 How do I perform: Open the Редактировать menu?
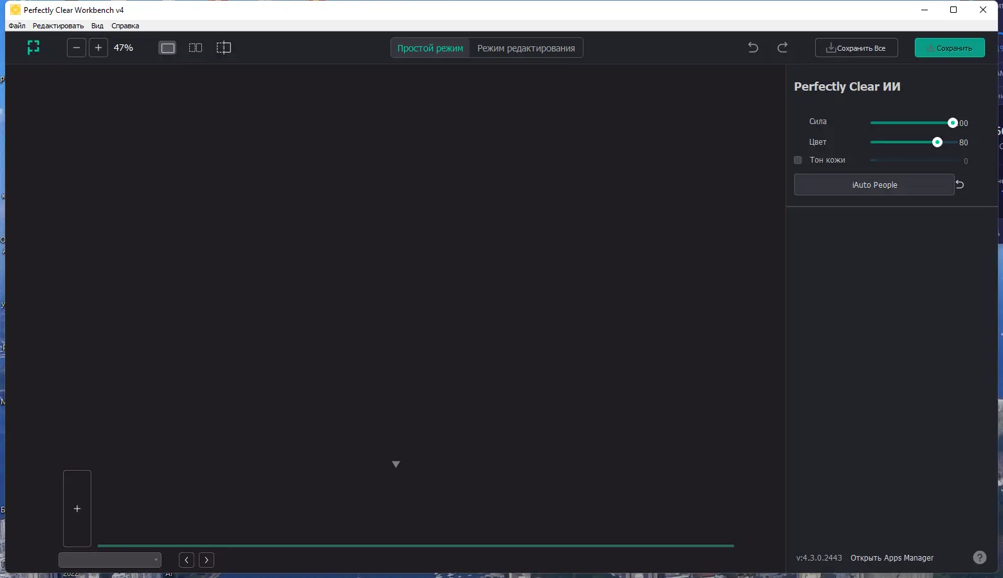(59, 26)
